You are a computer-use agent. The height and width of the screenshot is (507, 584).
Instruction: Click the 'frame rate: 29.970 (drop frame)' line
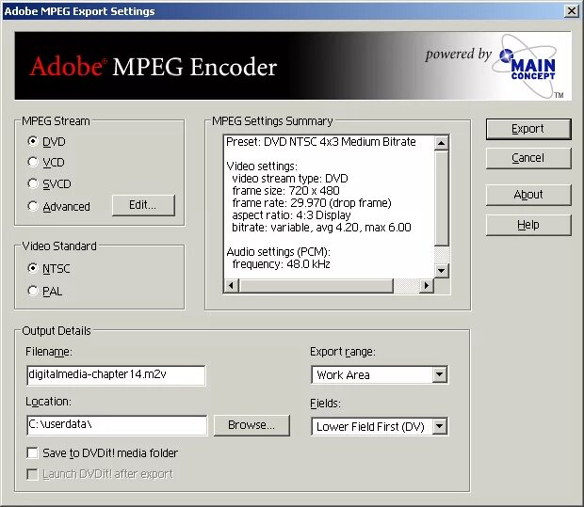coord(312,203)
